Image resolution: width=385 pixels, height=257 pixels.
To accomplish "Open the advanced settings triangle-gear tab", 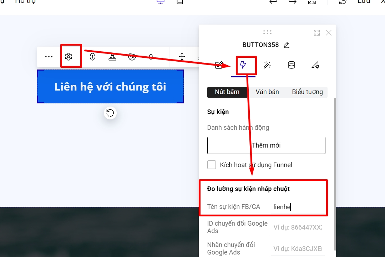I will 315,65.
